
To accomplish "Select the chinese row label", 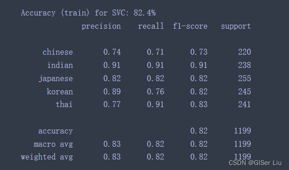I will point(58,52).
